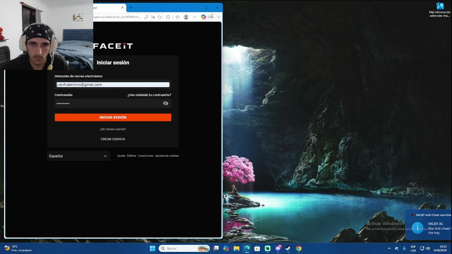The width and height of the screenshot is (452, 254).
Task: Open the green app icon beside Microsoft Store
Action: [268, 248]
